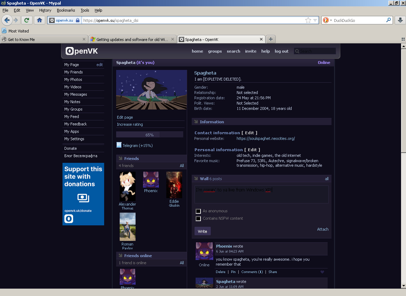406x296 pixels.
Task: Collapse the Friends section header arrow
Action: pyautogui.click(x=120, y=159)
